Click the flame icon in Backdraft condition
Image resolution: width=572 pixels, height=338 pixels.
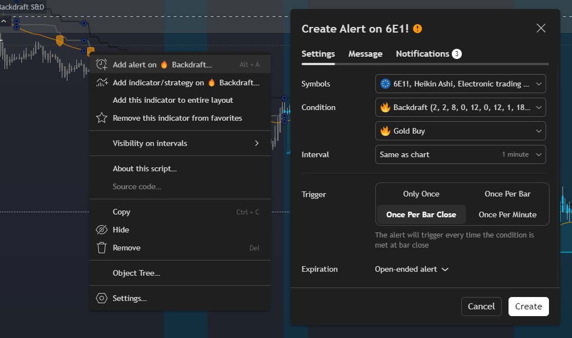click(385, 107)
